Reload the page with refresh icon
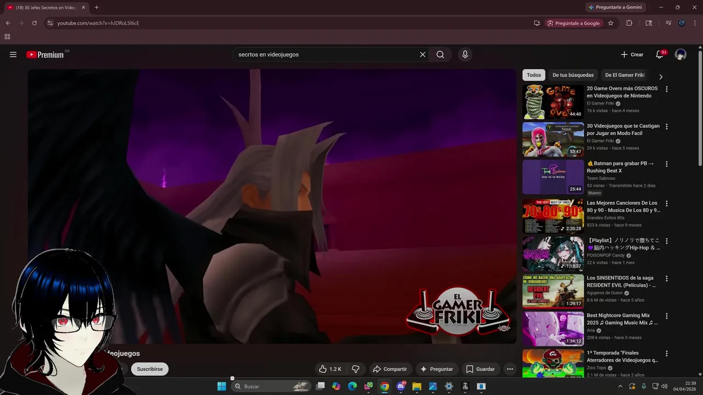The width and height of the screenshot is (703, 395). tap(34, 23)
